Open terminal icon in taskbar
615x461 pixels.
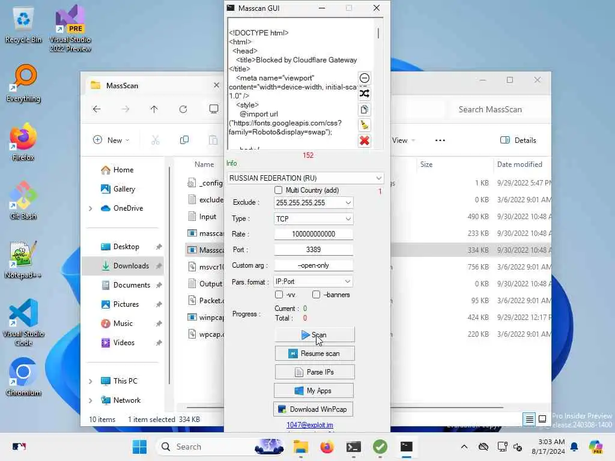tap(353, 447)
